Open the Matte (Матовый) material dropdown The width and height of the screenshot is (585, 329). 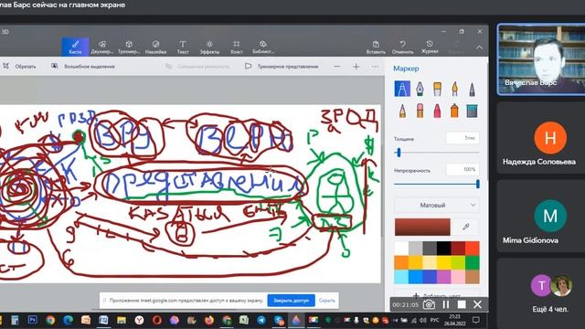coord(437,205)
